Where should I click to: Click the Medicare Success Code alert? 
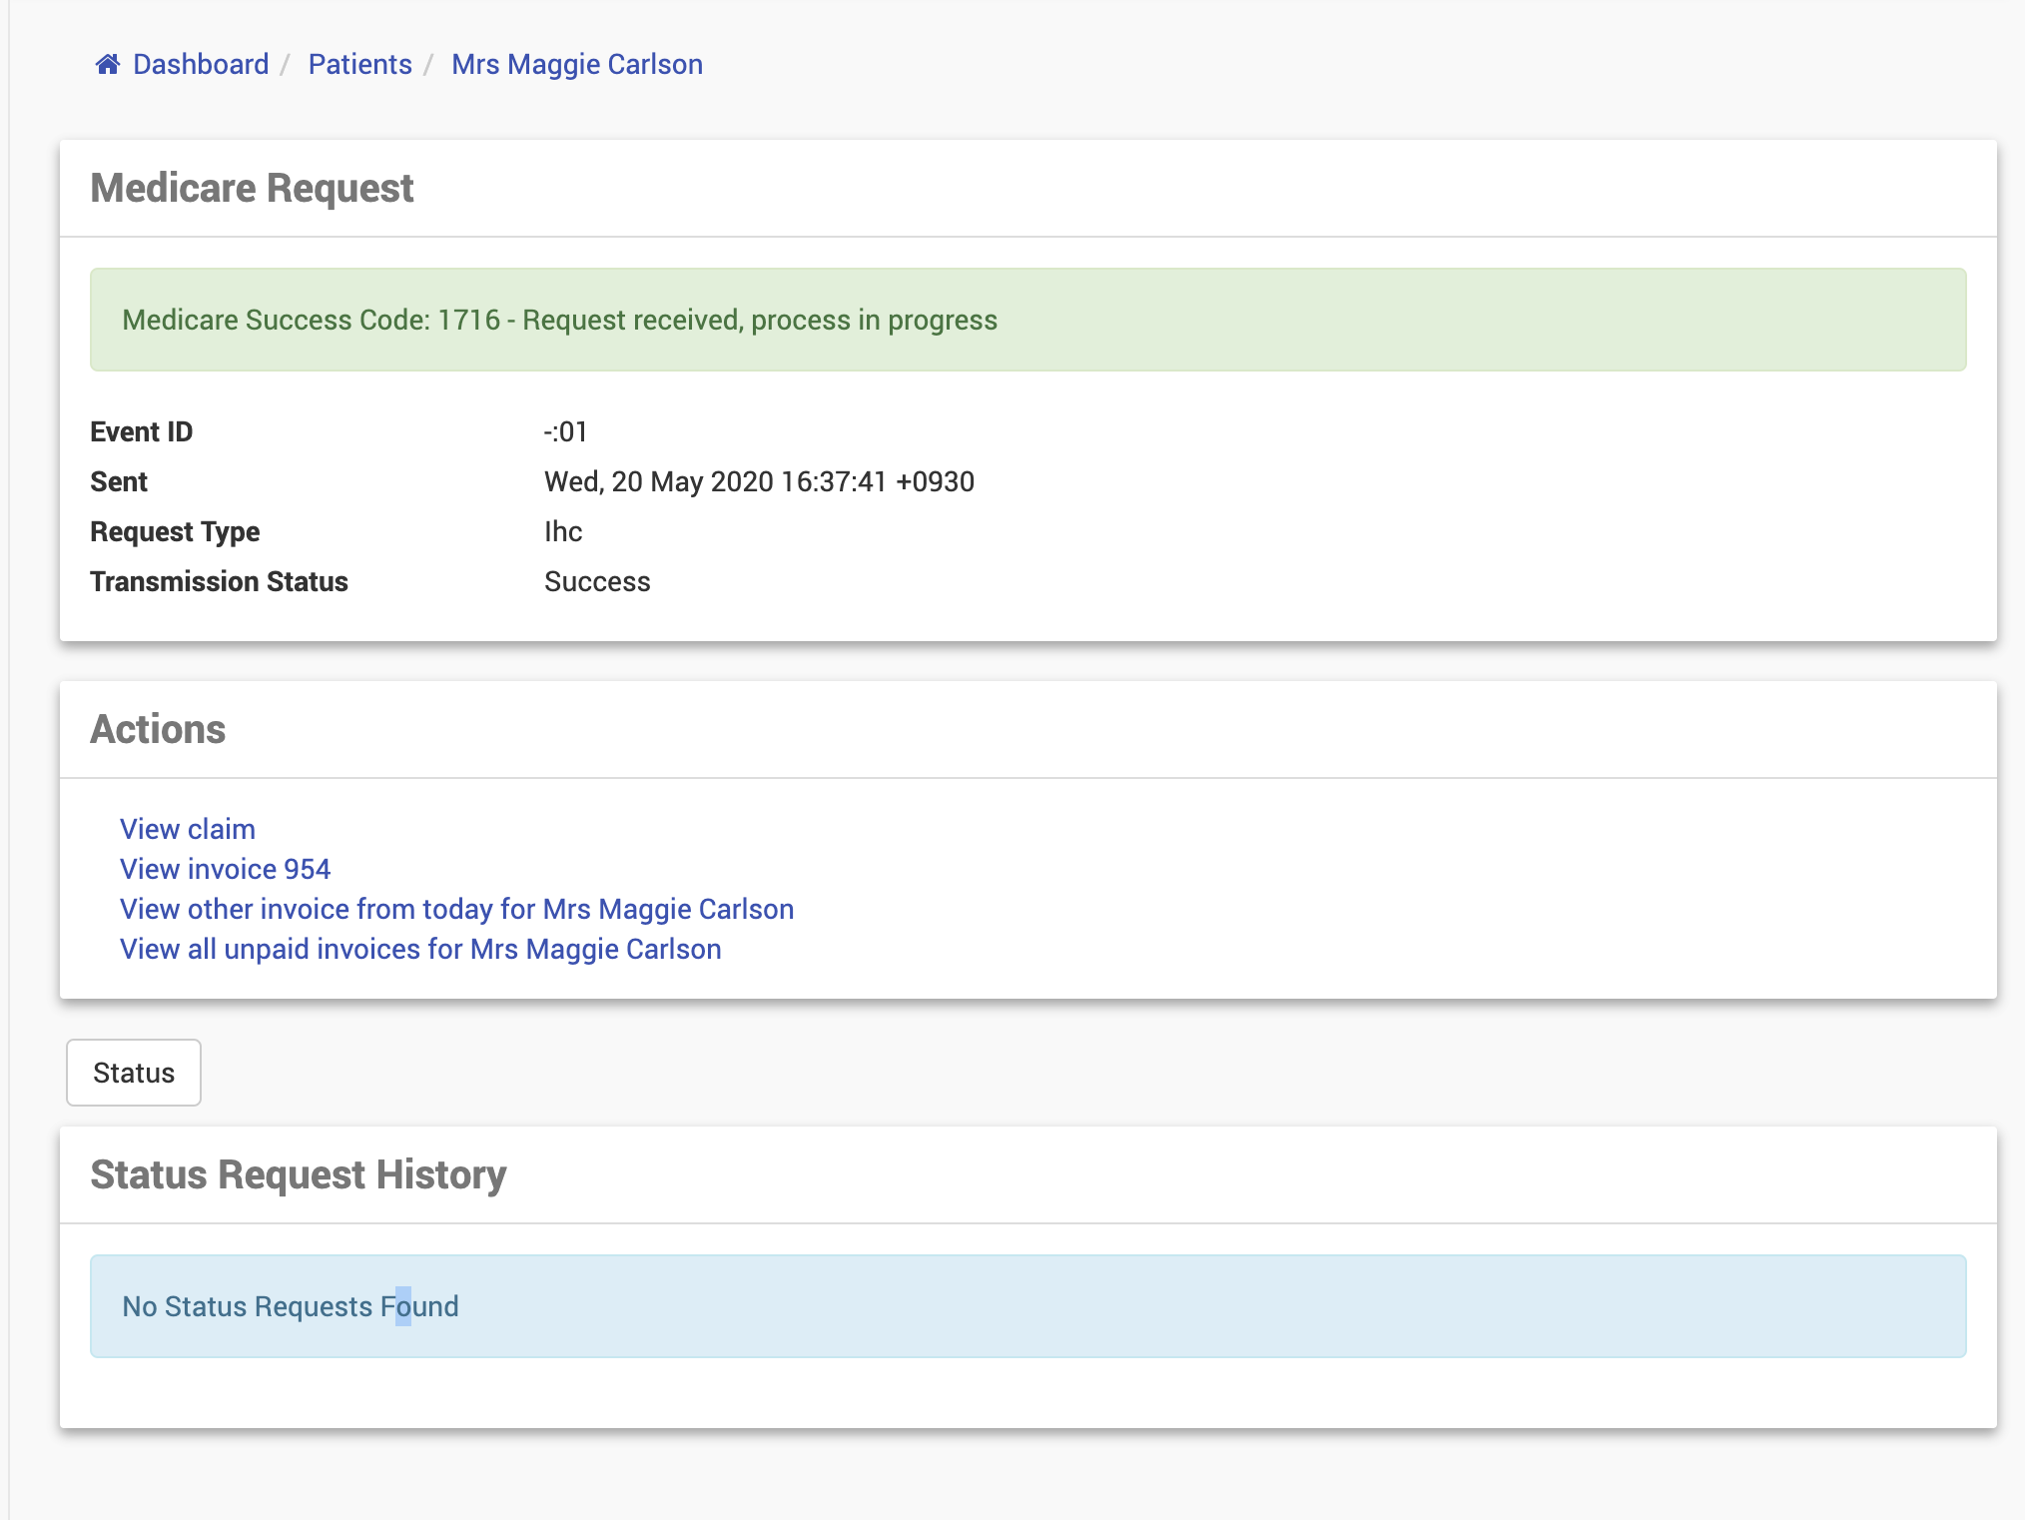click(x=559, y=320)
